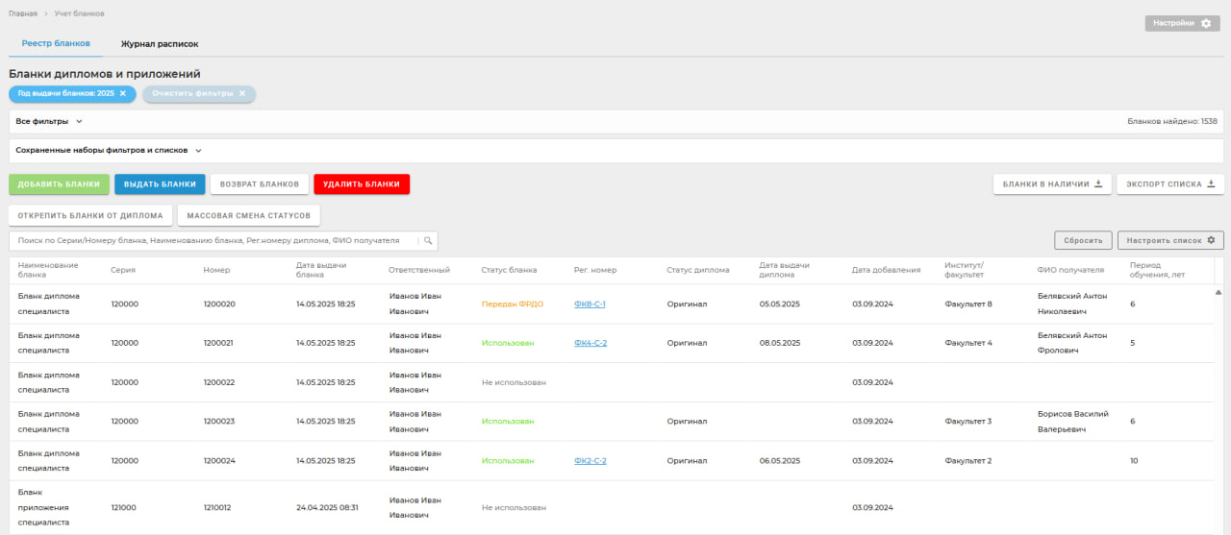1231x535 pixels.
Task: Click 'Рег. номер' column header
Action: click(595, 270)
